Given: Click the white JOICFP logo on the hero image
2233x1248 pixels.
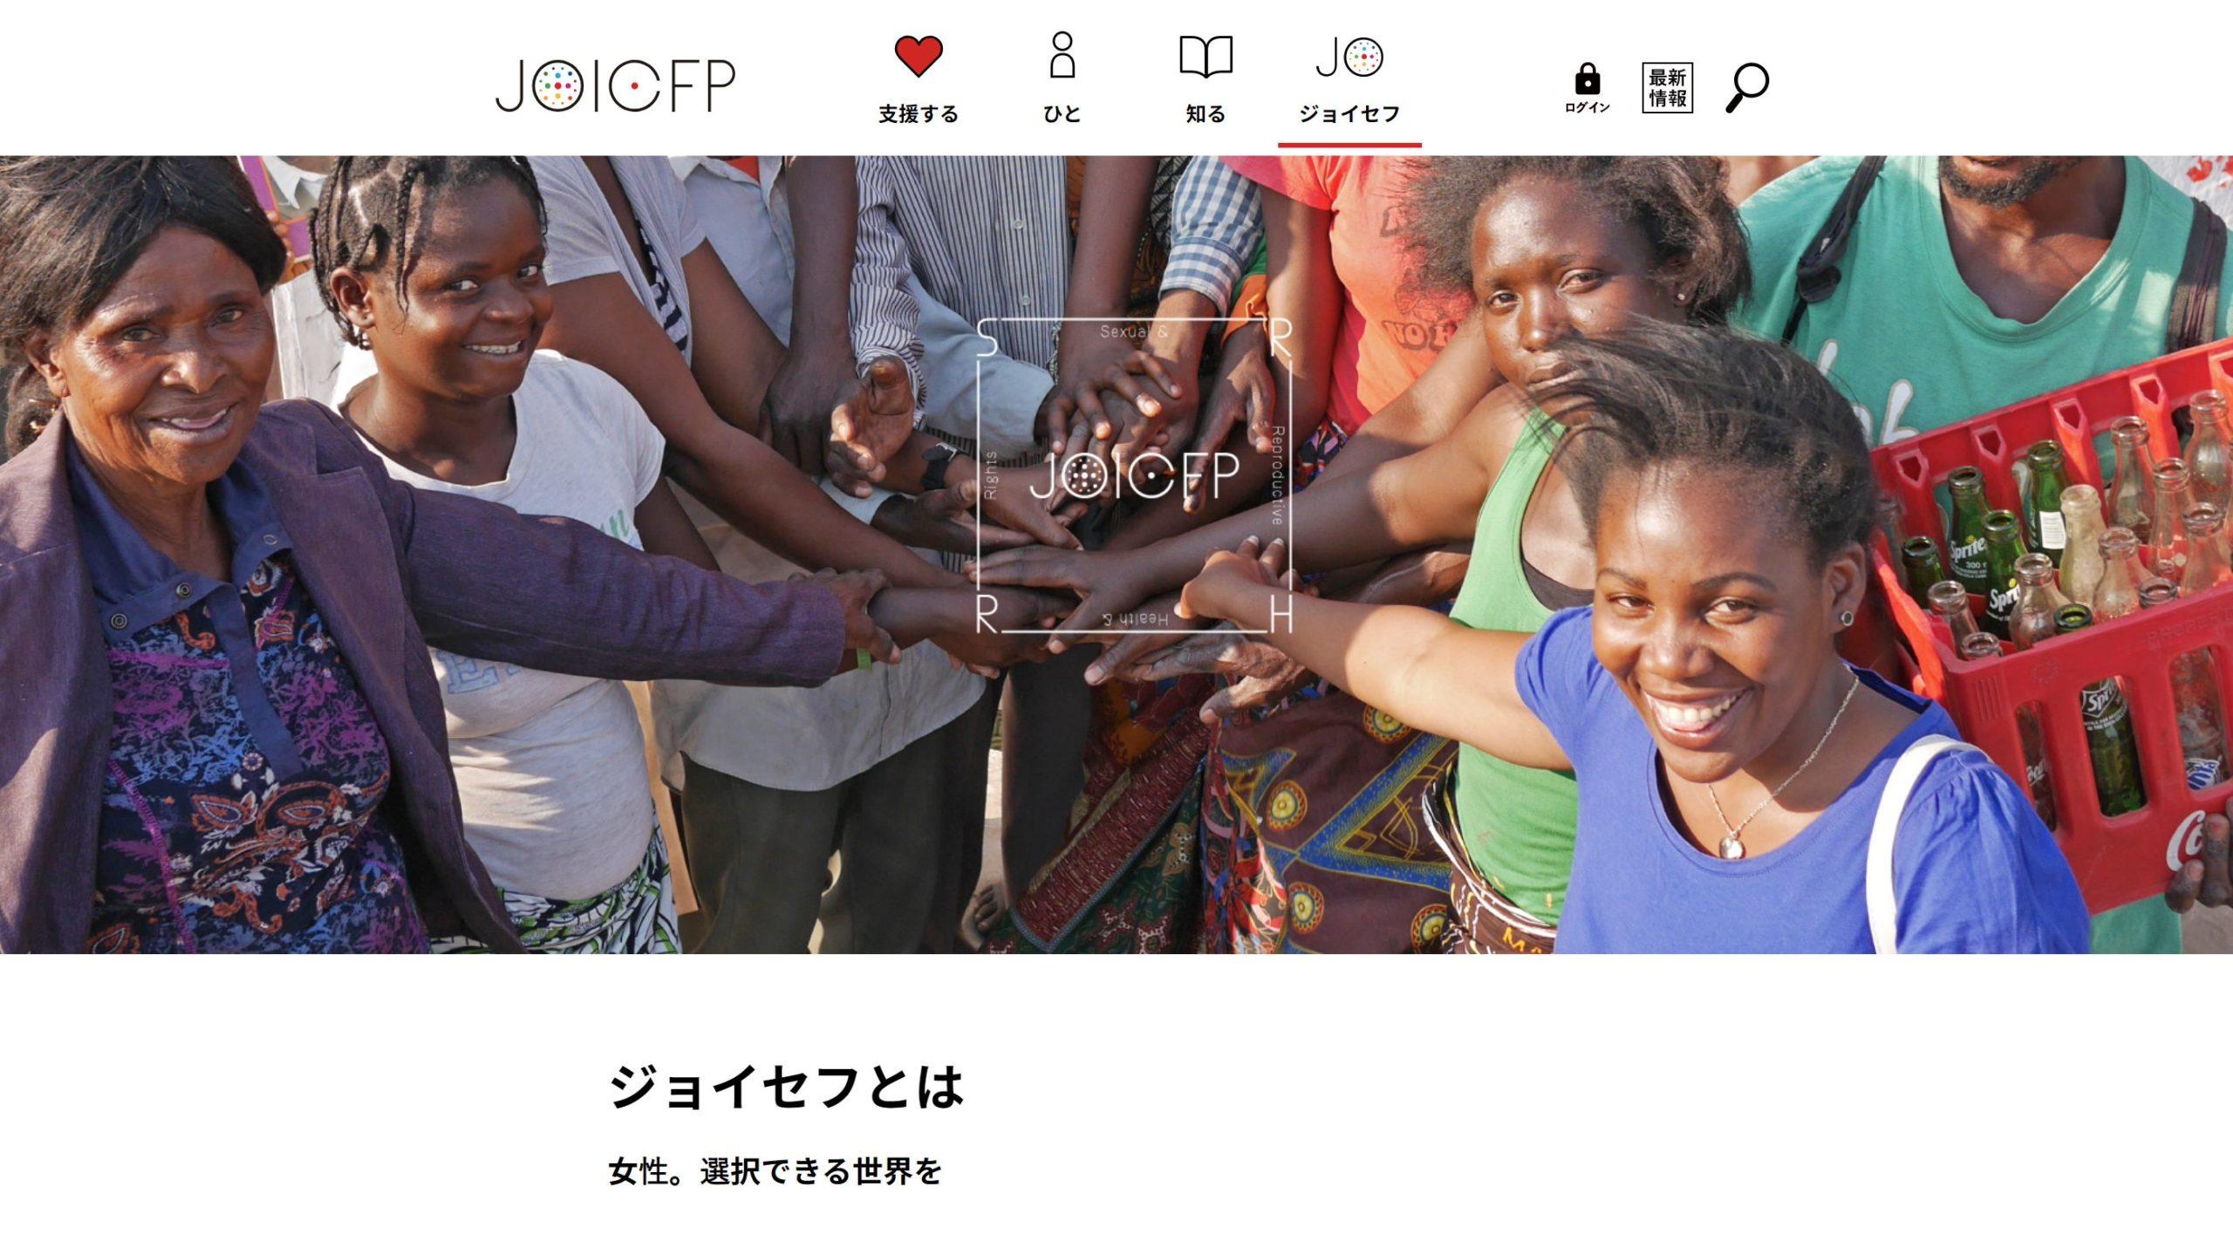Looking at the screenshot, I should tap(1134, 476).
